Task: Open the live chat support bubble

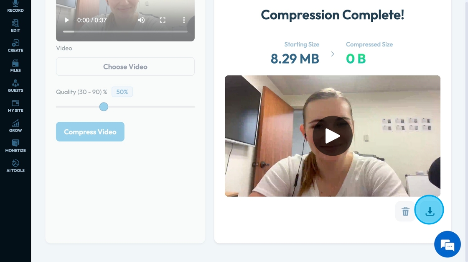Action: tap(448, 244)
